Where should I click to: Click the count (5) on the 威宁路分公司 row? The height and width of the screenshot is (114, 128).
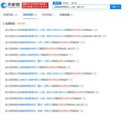[97, 92]
